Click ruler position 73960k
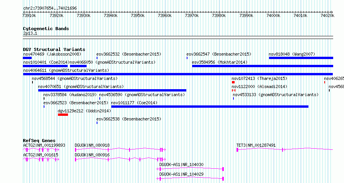The image size is (344, 183). (x=165, y=15)
